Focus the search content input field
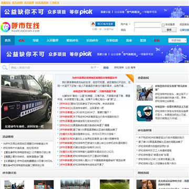Screen dimensions: 189x189 pos(50,68)
